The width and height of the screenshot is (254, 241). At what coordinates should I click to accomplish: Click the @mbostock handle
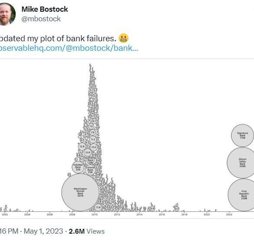[x=41, y=19]
